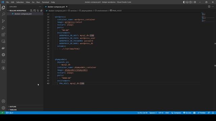The height and width of the screenshot is (121, 216).
Task: Click the feedback icon in status bar
Action: (x=209, y=113)
